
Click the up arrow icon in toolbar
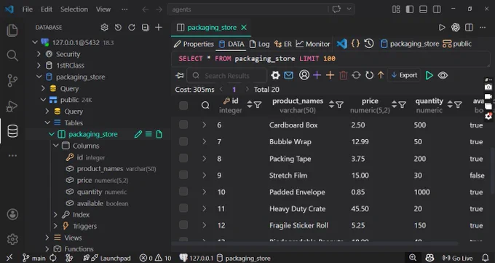pyautogui.click(x=381, y=75)
